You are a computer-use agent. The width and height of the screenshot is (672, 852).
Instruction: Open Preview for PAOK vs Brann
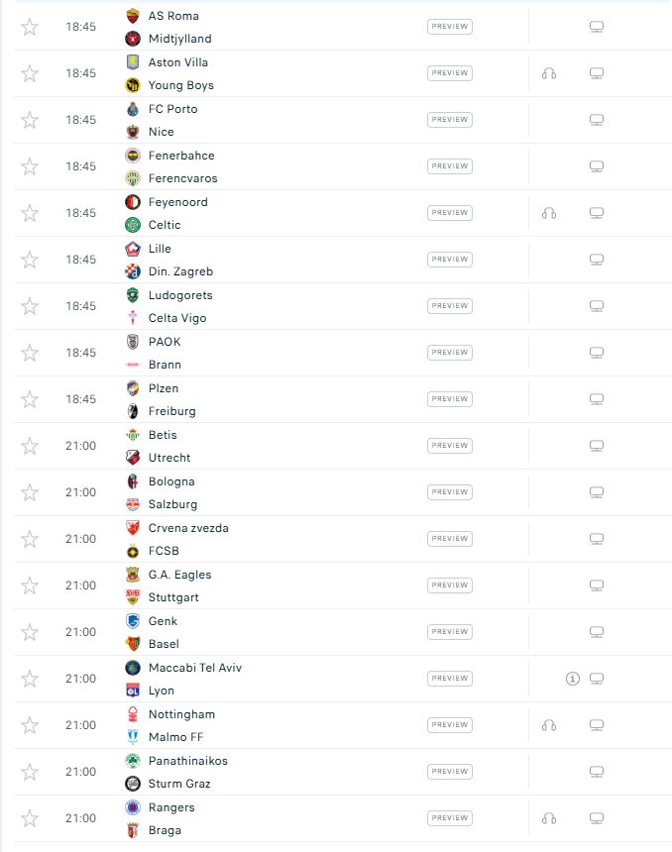[x=450, y=353]
